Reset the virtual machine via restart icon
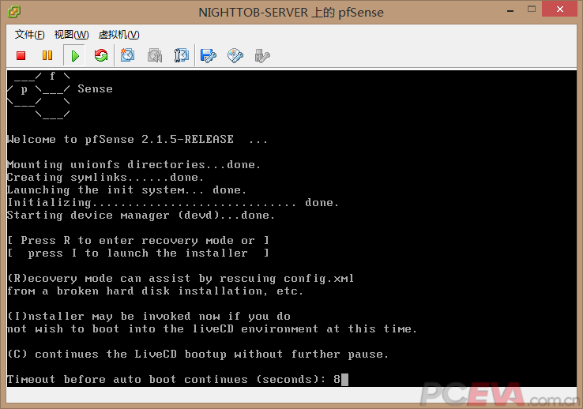583x409 pixels. pyautogui.click(x=100, y=55)
